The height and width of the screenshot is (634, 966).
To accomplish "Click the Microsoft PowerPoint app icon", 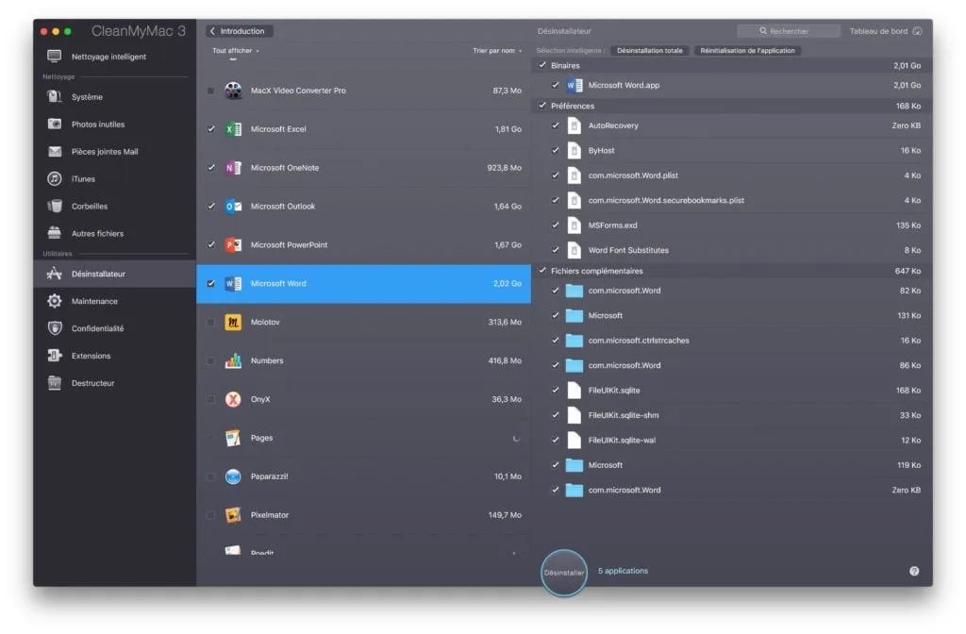I will [233, 244].
